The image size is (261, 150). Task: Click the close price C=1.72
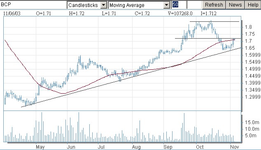point(142,14)
